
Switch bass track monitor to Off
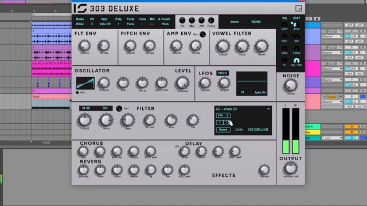[339, 97]
